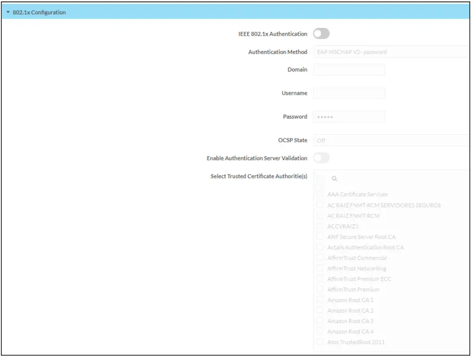The width and height of the screenshot is (473, 357).
Task: Open the OCSP State dropdown
Action: click(392, 140)
